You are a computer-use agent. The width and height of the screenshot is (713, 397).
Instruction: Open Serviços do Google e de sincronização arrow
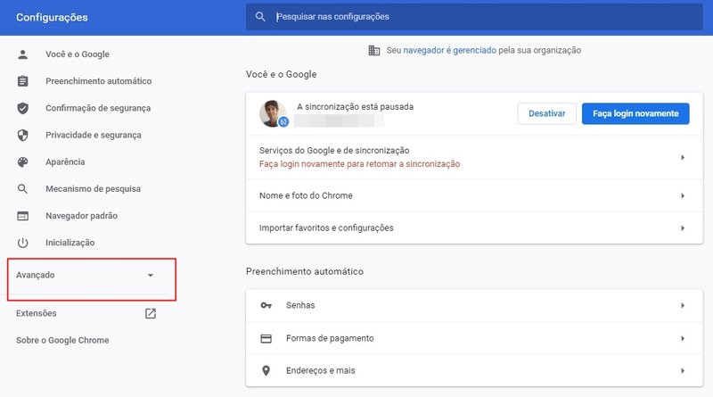click(683, 158)
